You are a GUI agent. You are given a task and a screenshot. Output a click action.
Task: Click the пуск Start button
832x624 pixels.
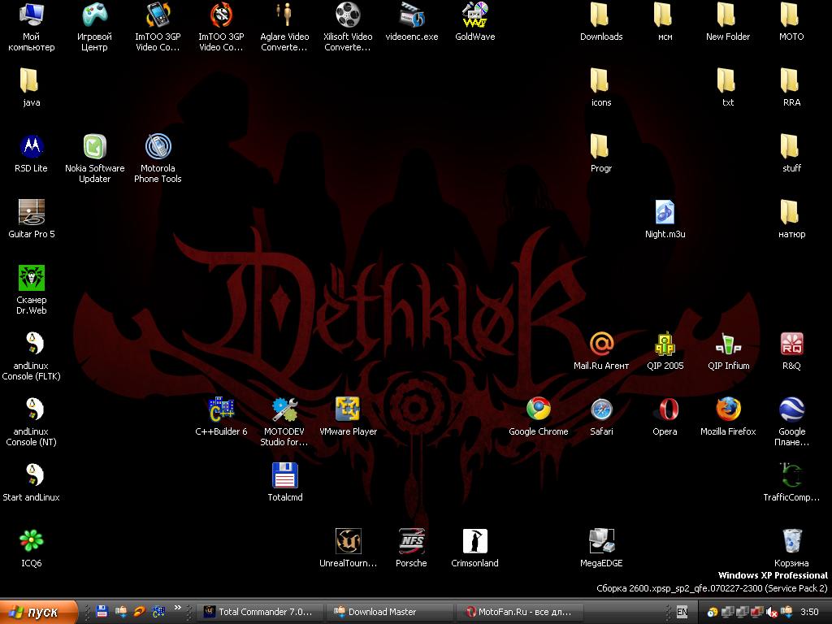[x=38, y=612]
